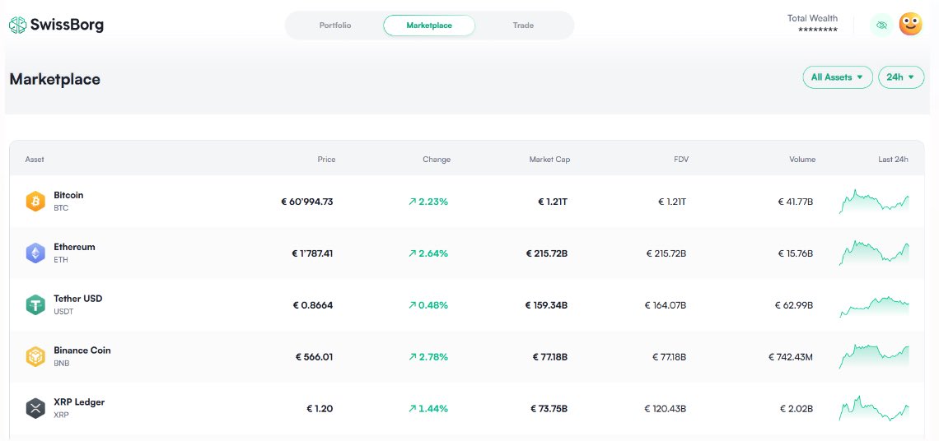This screenshot has height=441, width=939.
Task: Switch to the Trade tab
Action: [x=523, y=26]
